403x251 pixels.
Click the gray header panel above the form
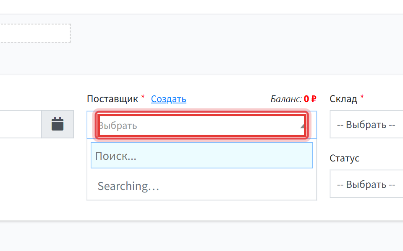tap(201, 45)
